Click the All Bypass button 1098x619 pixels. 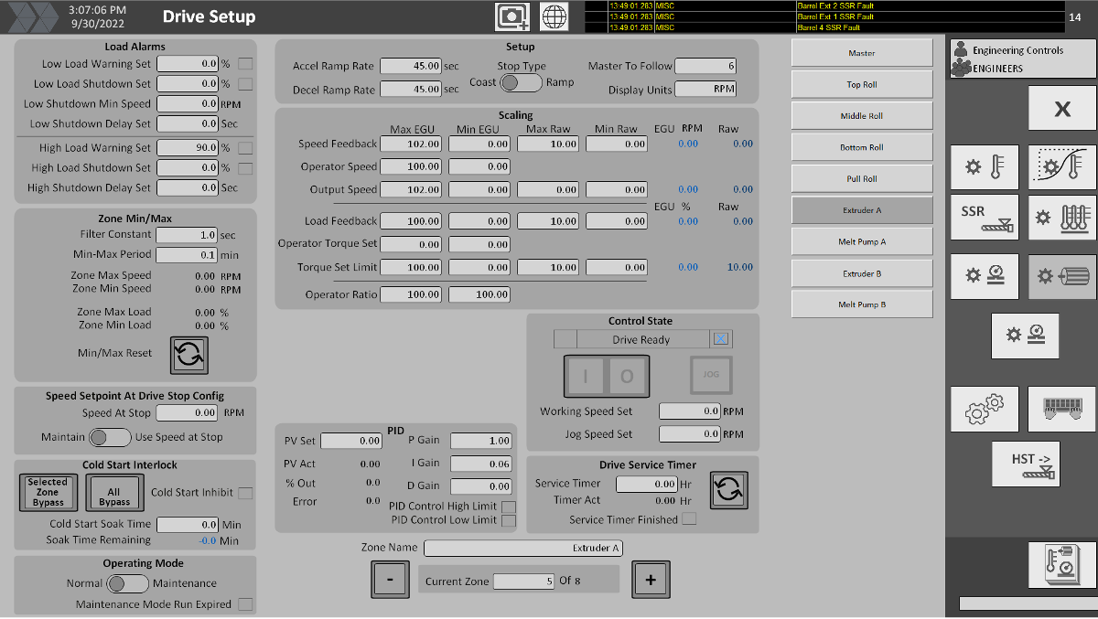pos(114,492)
